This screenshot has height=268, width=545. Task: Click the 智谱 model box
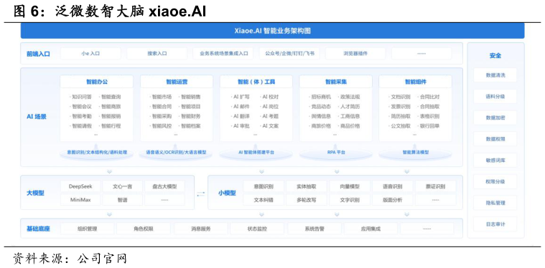122,200
